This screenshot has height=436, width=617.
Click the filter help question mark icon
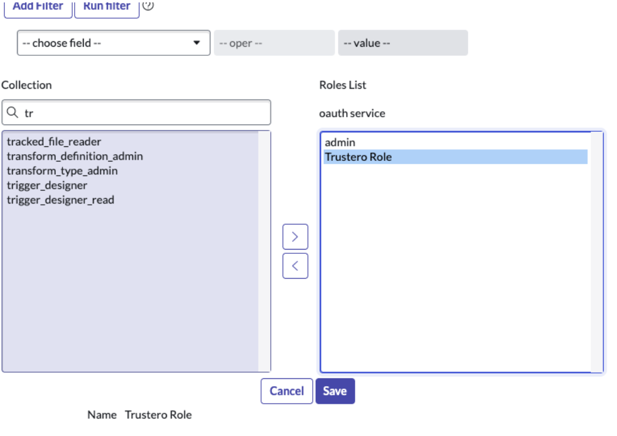click(148, 6)
